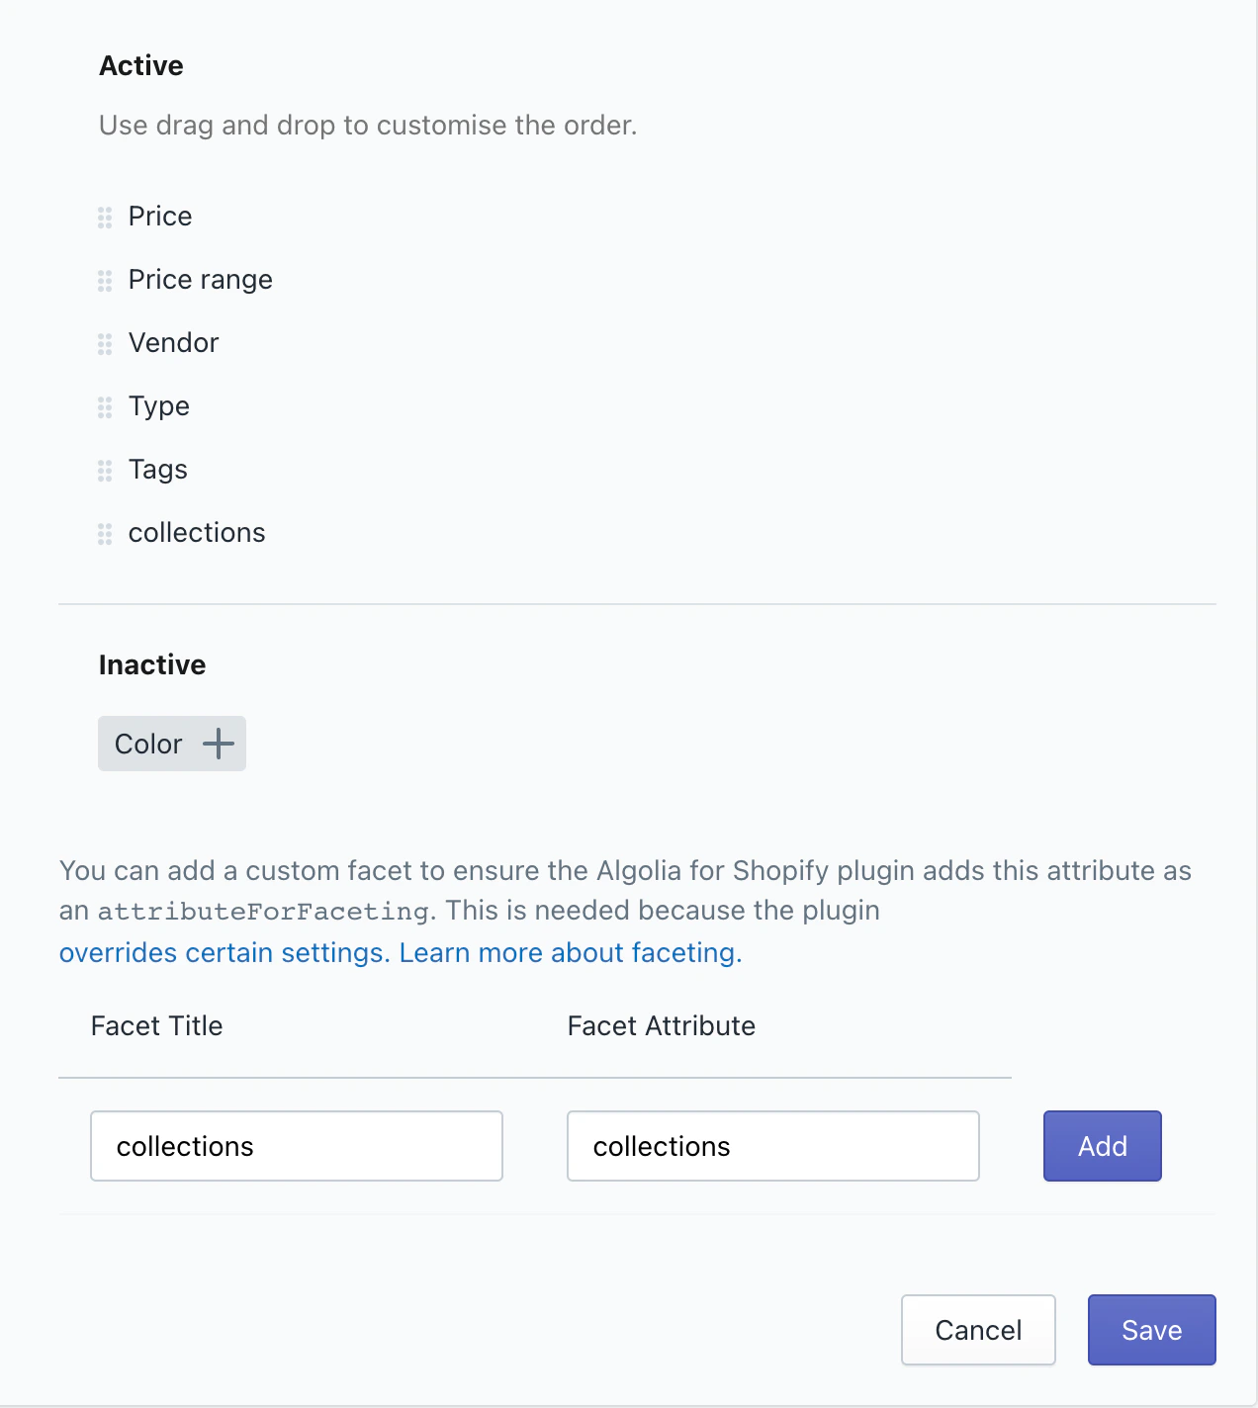The image size is (1258, 1408).
Task: Save the facet configuration
Action: tap(1151, 1329)
